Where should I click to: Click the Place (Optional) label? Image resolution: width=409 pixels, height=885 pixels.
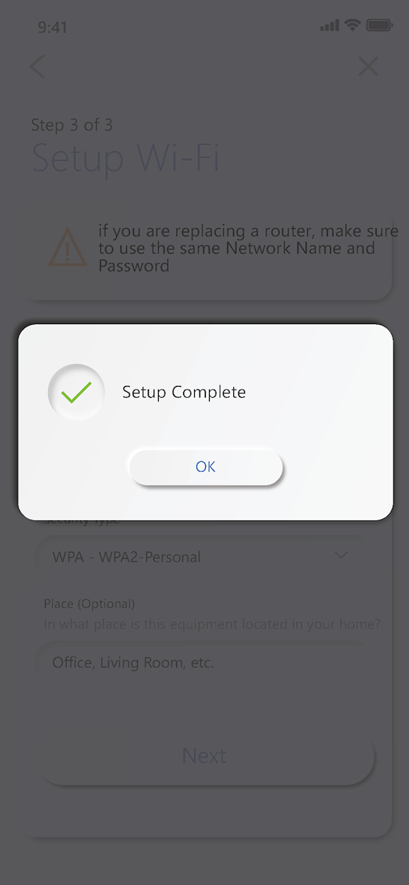(x=89, y=603)
